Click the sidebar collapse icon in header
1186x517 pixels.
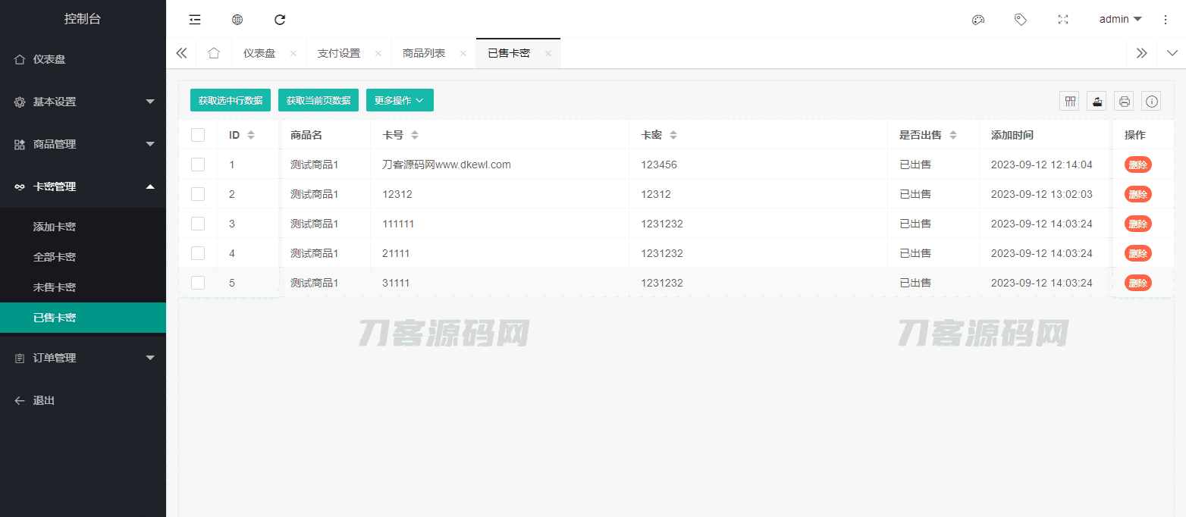coord(195,20)
